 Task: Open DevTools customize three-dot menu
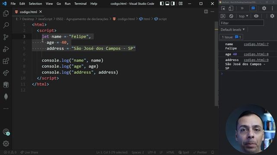tap(272, 8)
